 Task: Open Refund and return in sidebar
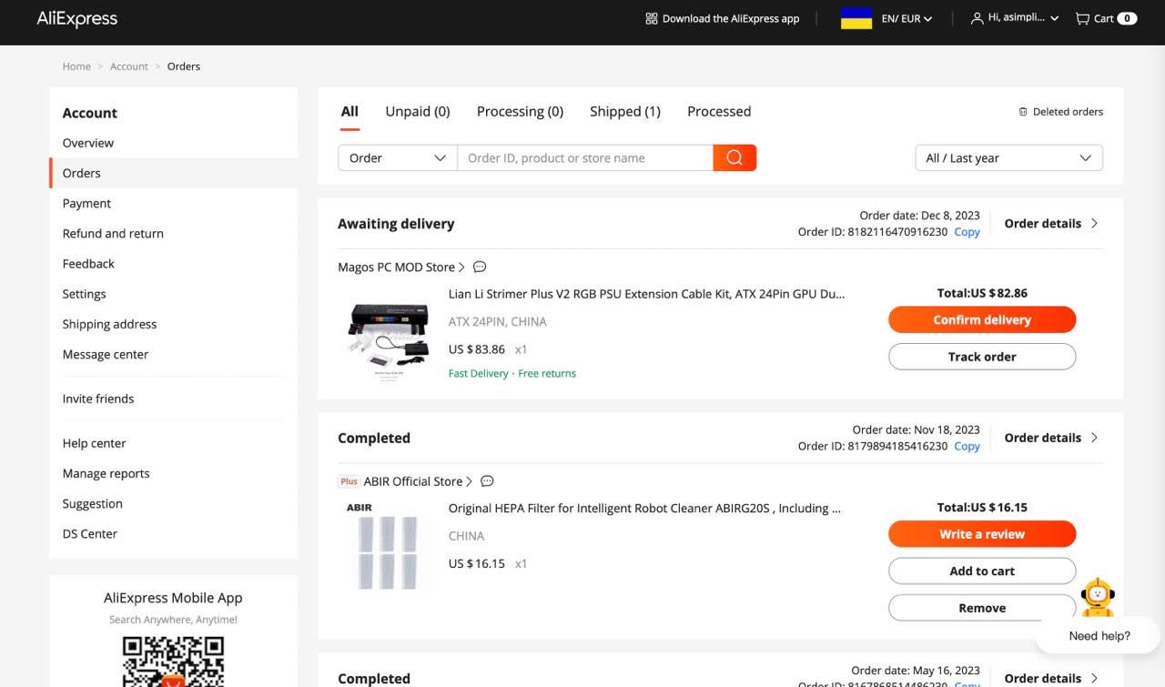click(113, 234)
